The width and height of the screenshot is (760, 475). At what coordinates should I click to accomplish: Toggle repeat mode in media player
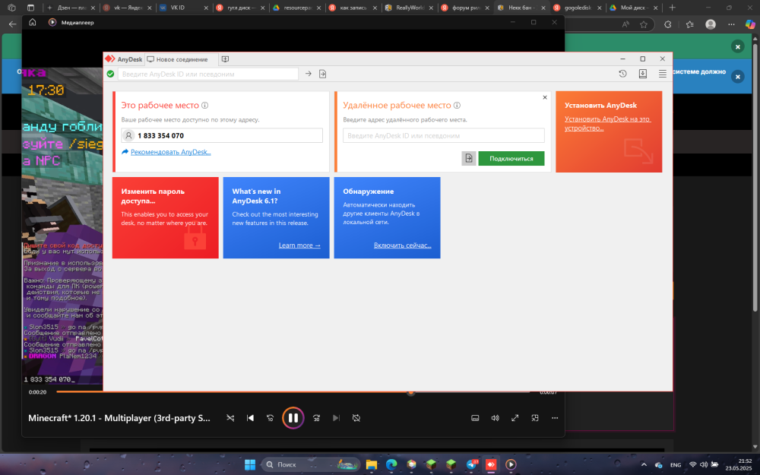[x=356, y=418]
